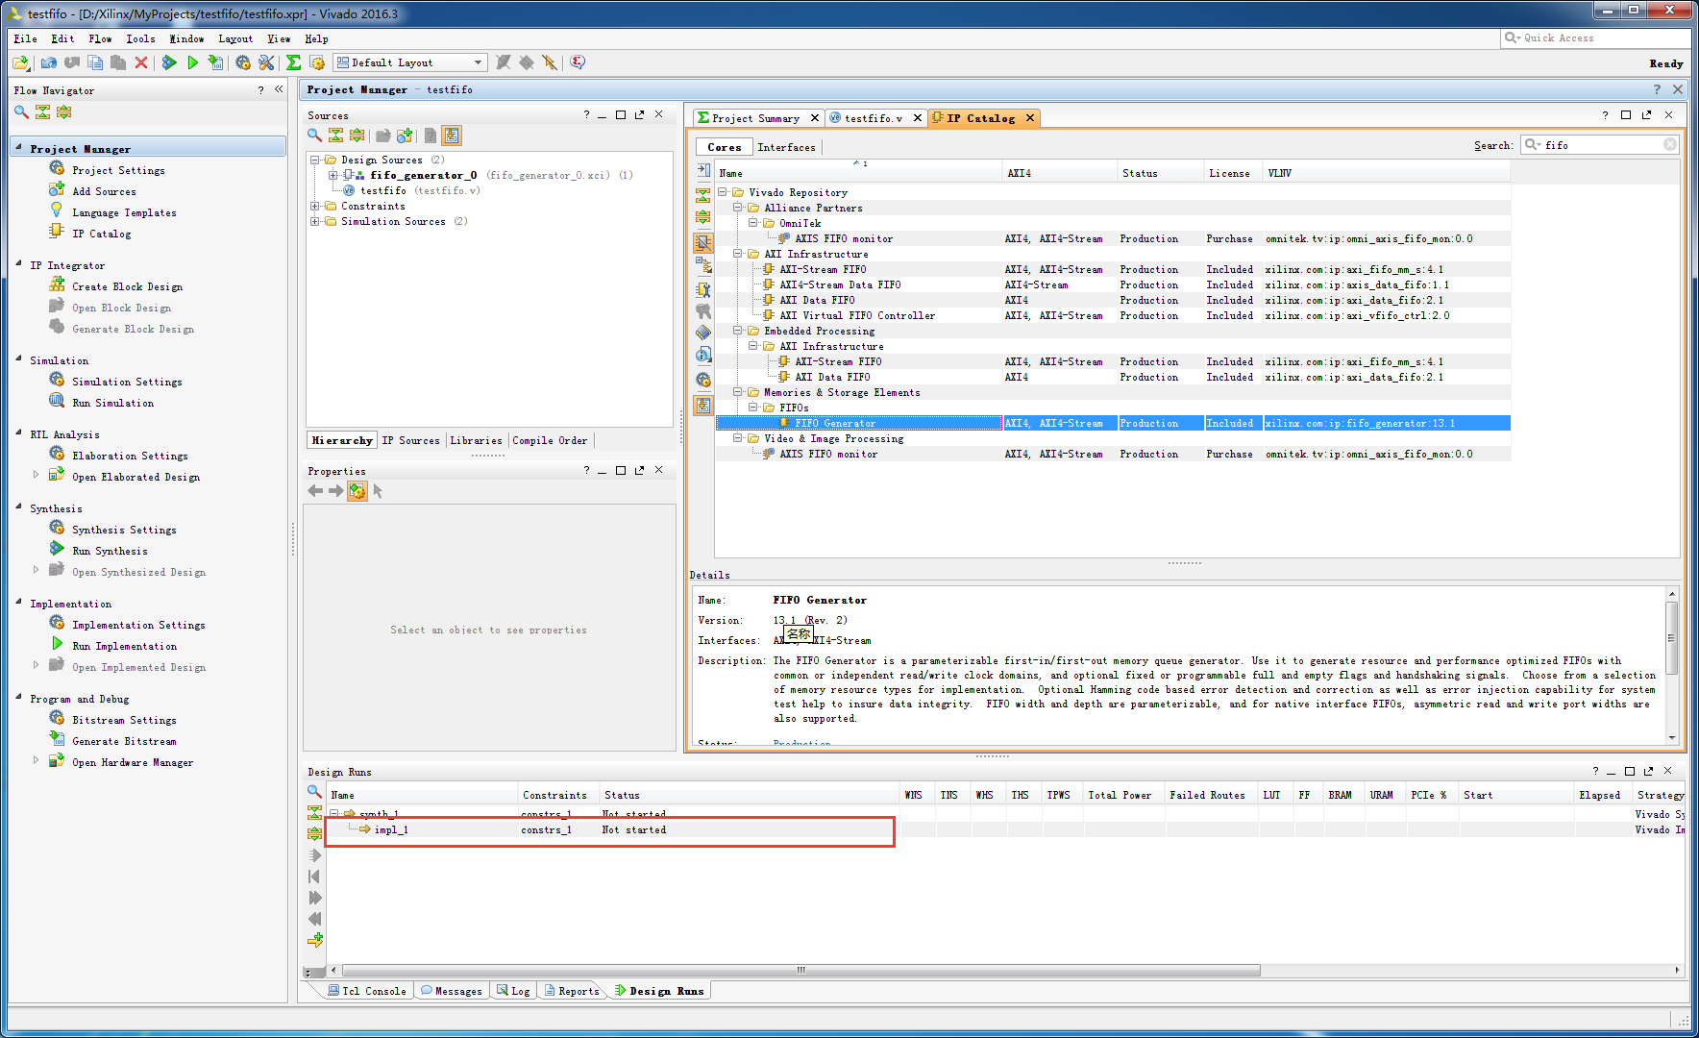Click Generate Bitstream icon in main toolbar
This screenshot has height=1038, width=1699.
(216, 63)
